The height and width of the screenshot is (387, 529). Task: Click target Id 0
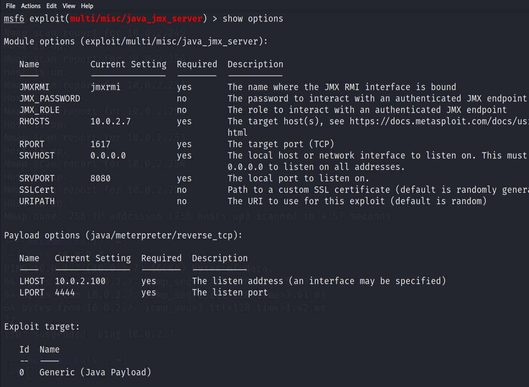[x=22, y=373]
